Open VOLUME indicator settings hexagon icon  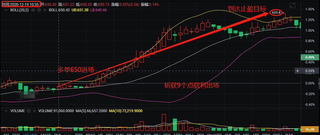[29, 111]
